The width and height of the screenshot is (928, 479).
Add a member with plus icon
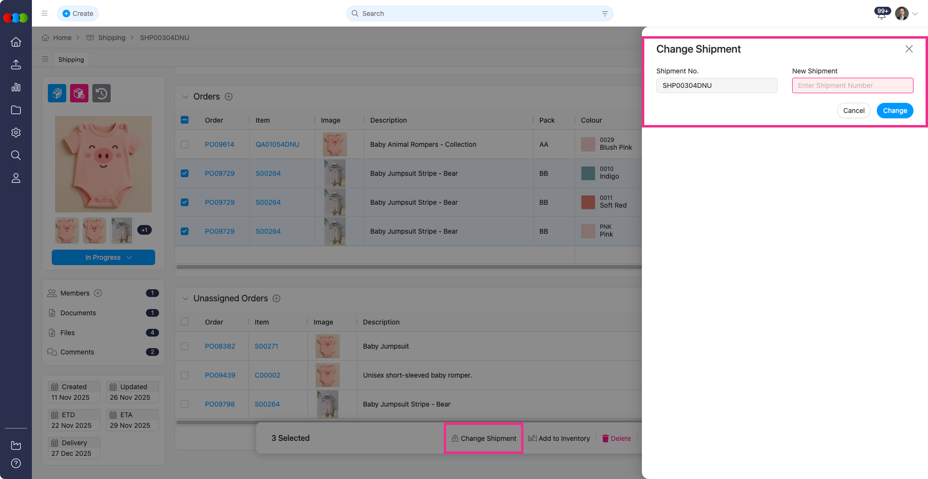pos(98,293)
